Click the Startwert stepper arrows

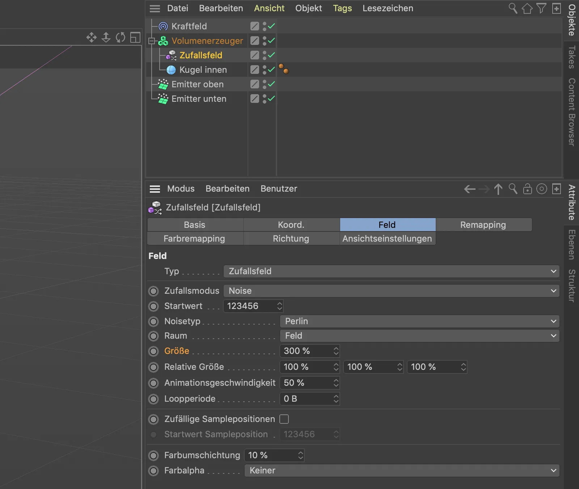tap(279, 306)
